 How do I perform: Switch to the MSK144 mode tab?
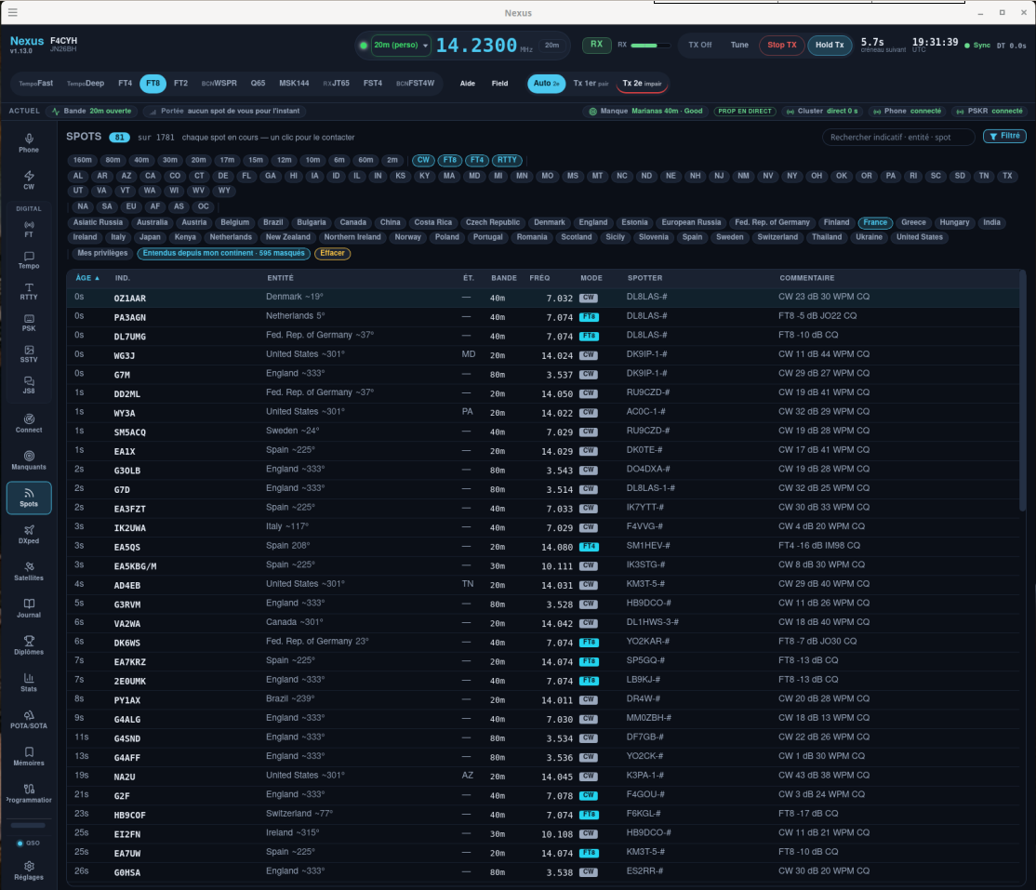pyautogui.click(x=294, y=84)
